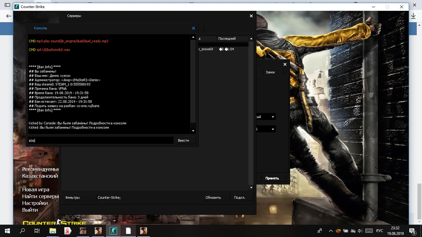The width and height of the screenshot is (422, 237).
Task: Sort server list by Последний column
Action: click(233, 39)
